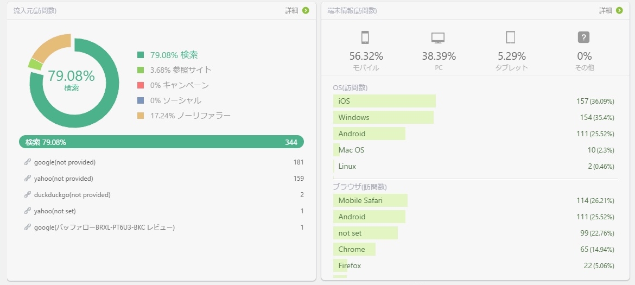Click the Windows bar in OS list
This screenshot has width=635, height=285.
click(x=384, y=117)
